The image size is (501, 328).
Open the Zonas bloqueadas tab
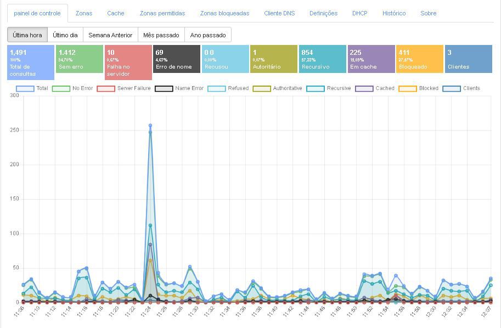tap(224, 13)
